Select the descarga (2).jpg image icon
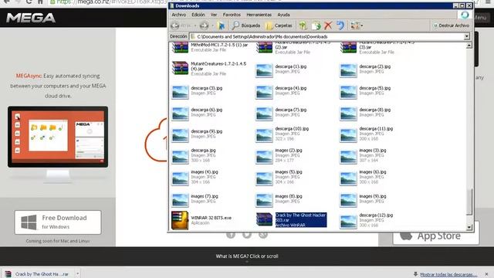The height and width of the screenshot is (278, 494). click(x=348, y=70)
